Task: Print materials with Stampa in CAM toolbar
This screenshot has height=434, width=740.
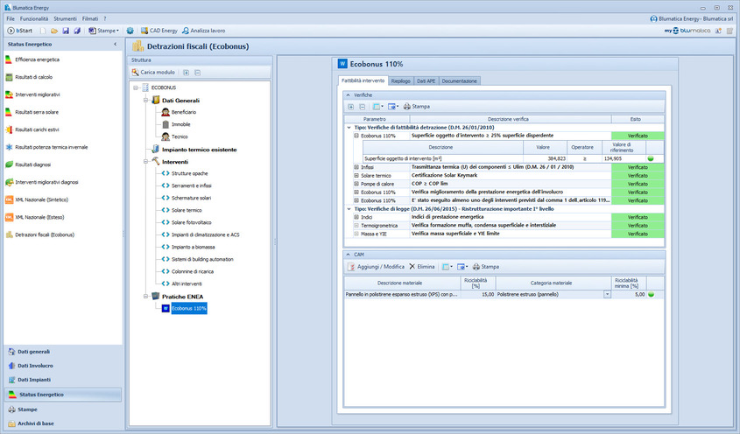Action: click(x=486, y=267)
